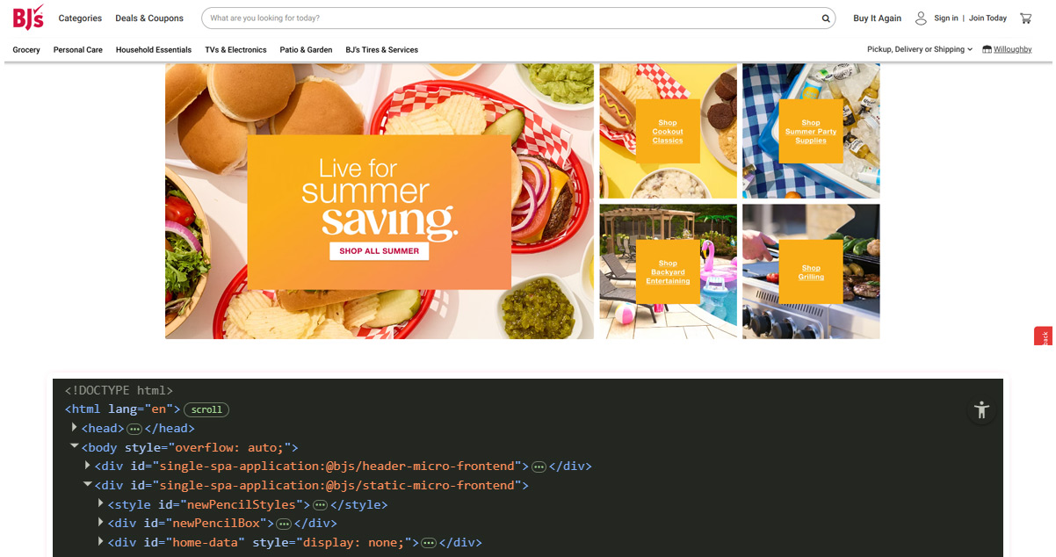This screenshot has height=557, width=1056.
Task: Expand the header-micro-frontend div
Action: [x=88, y=466]
